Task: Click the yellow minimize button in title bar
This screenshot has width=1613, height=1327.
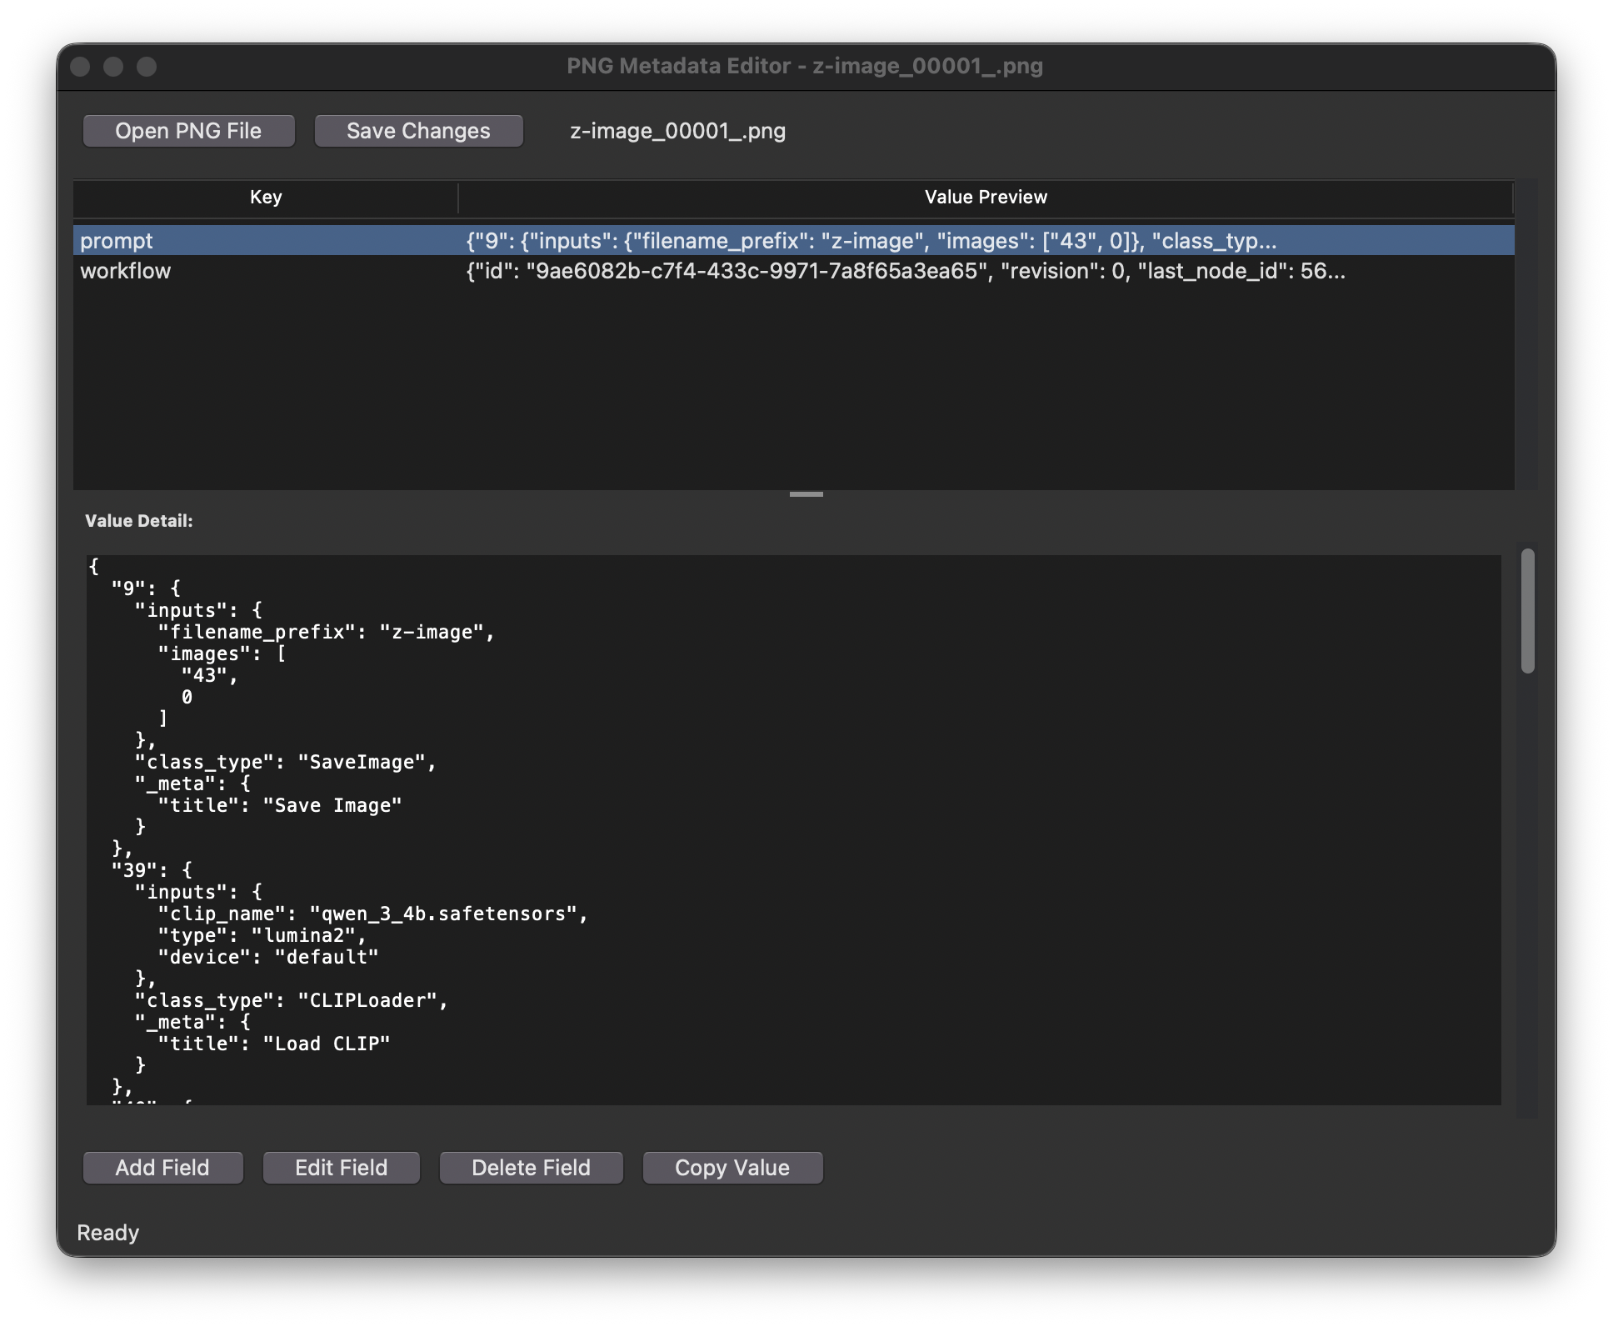Action: coord(112,68)
